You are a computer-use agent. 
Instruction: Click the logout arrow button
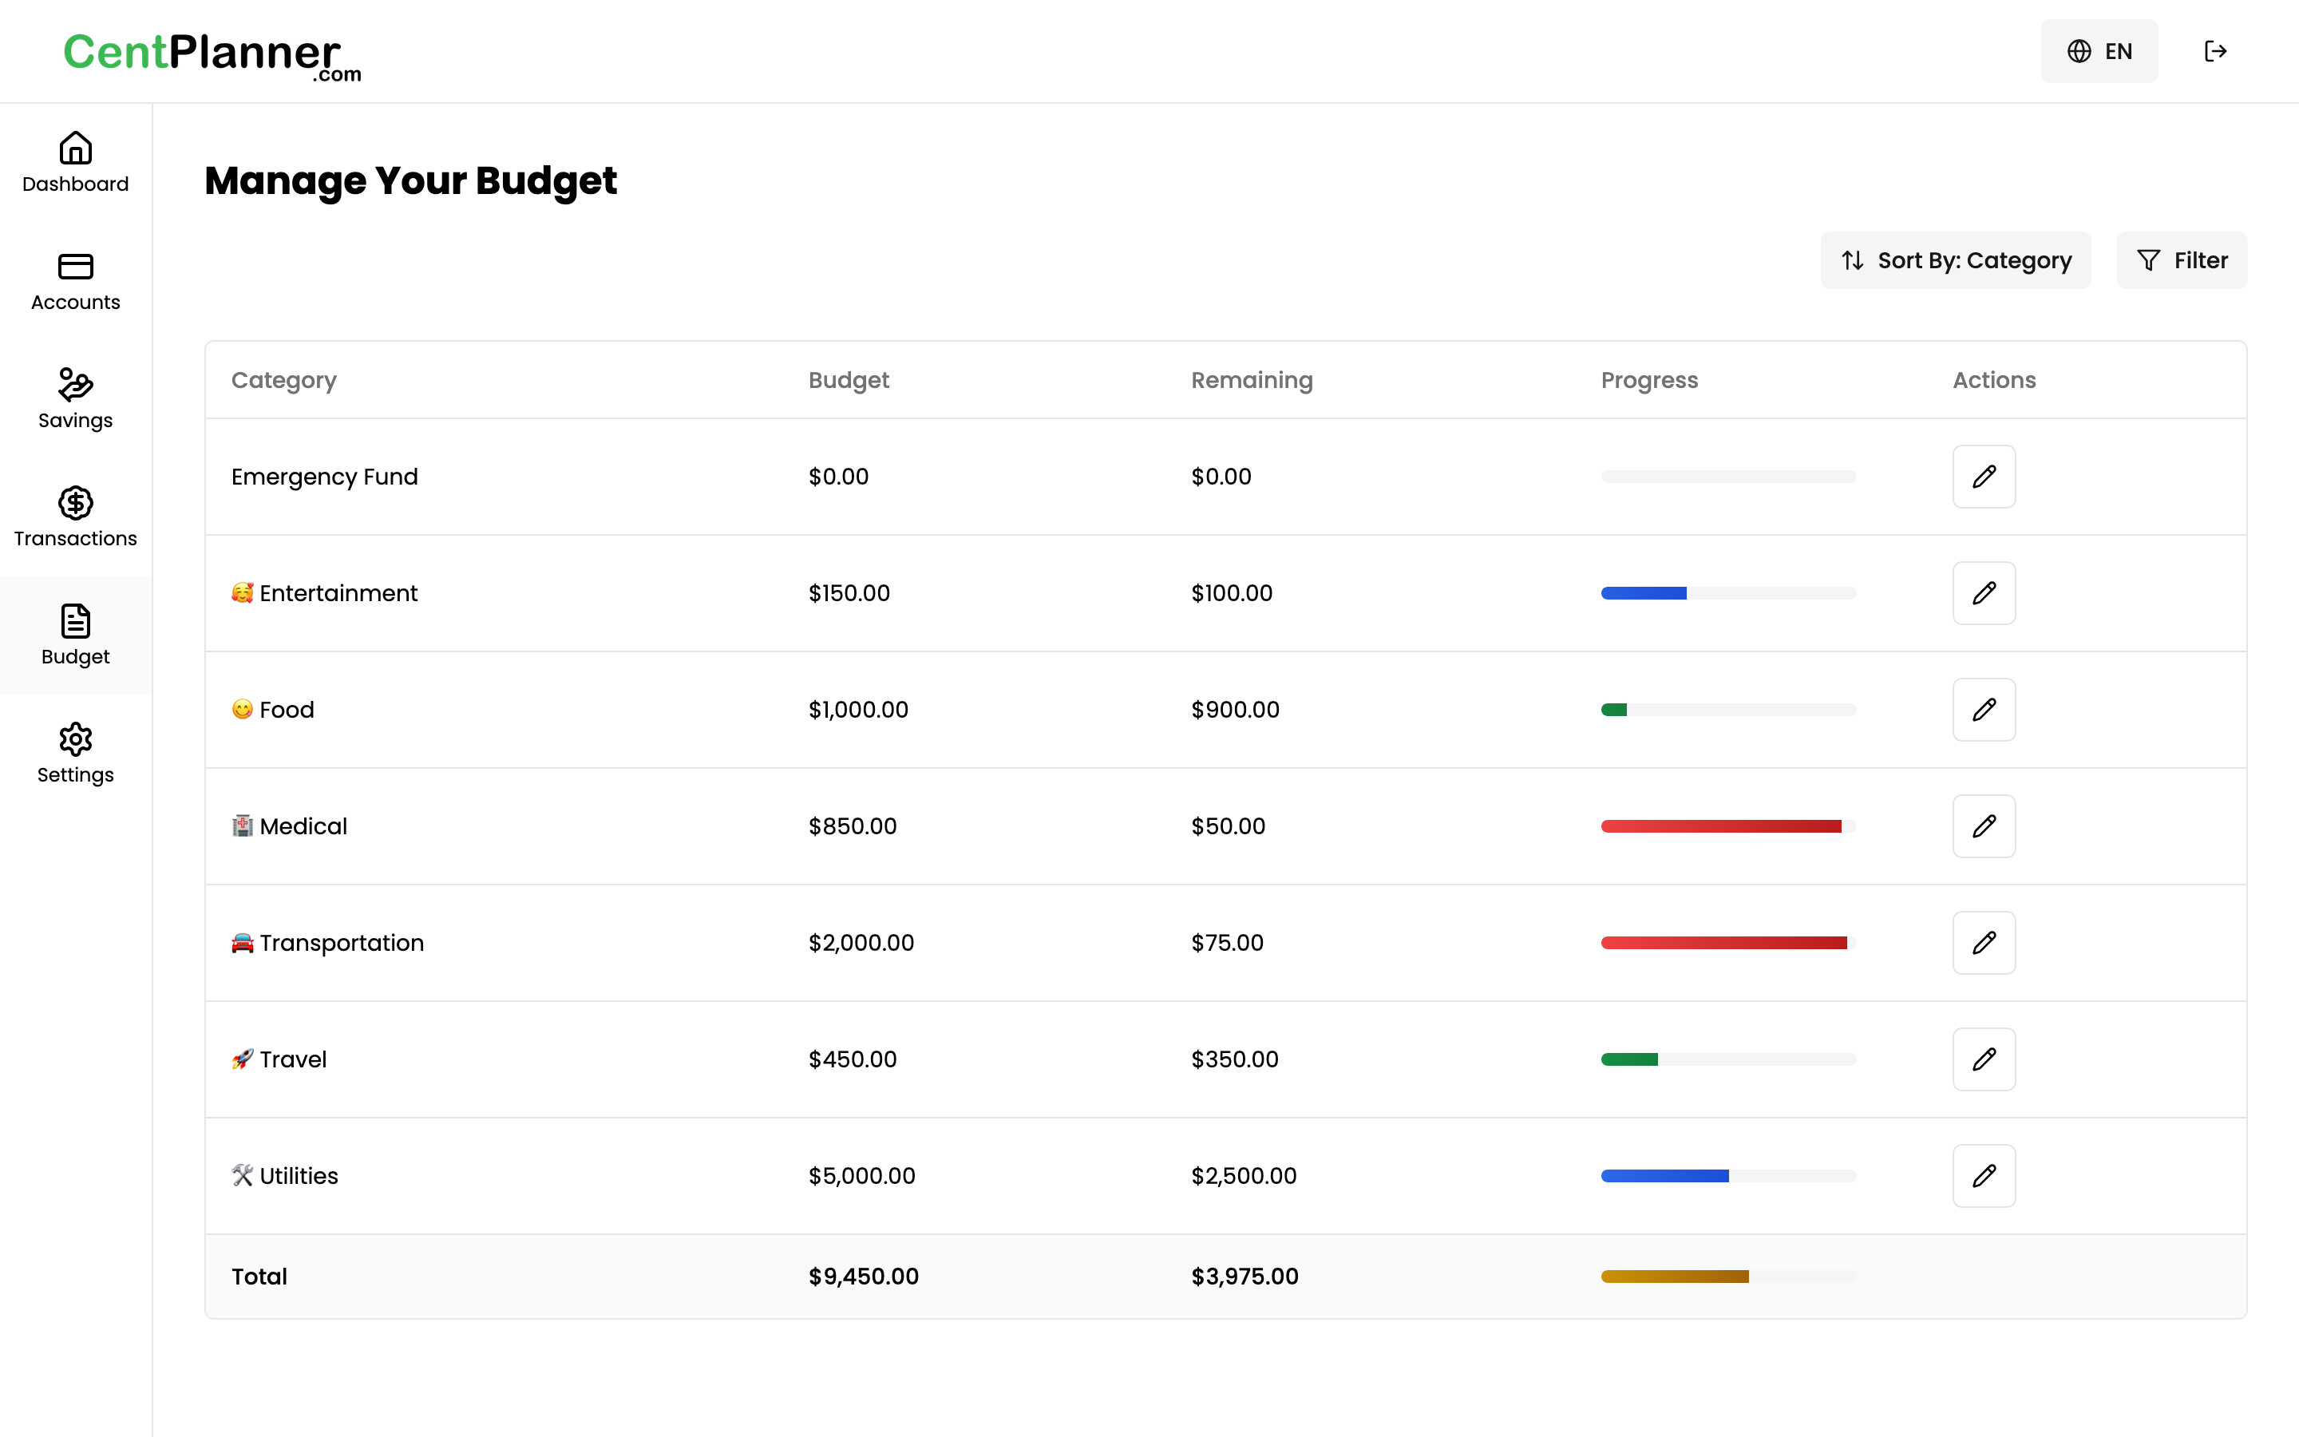pyautogui.click(x=2216, y=51)
